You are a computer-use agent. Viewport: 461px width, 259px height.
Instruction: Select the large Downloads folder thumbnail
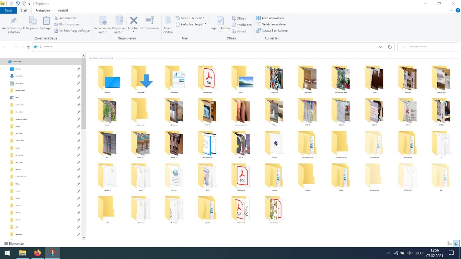pyautogui.click(x=143, y=79)
